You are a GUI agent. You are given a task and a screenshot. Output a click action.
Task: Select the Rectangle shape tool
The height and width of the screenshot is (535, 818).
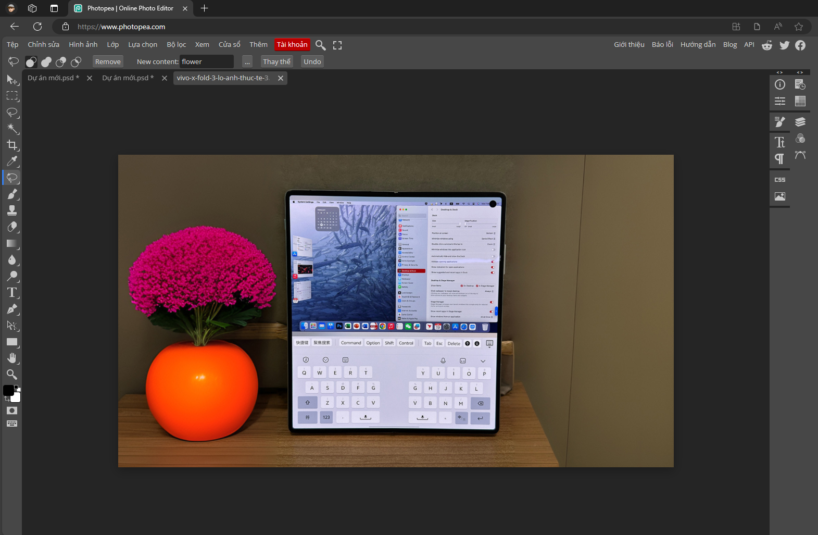click(x=12, y=342)
